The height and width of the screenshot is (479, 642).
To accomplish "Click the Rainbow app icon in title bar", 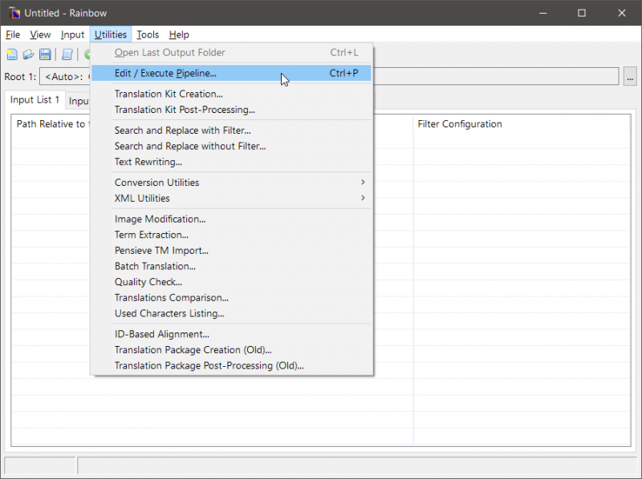I will click(14, 13).
